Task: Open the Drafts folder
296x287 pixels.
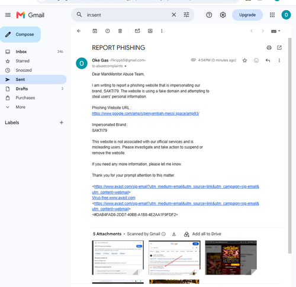Action: click(x=33, y=89)
